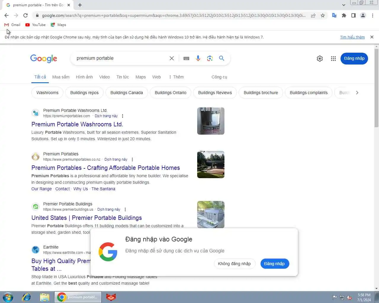The image size is (379, 303).
Task: Open the Our Range sitelink
Action: 41,189
